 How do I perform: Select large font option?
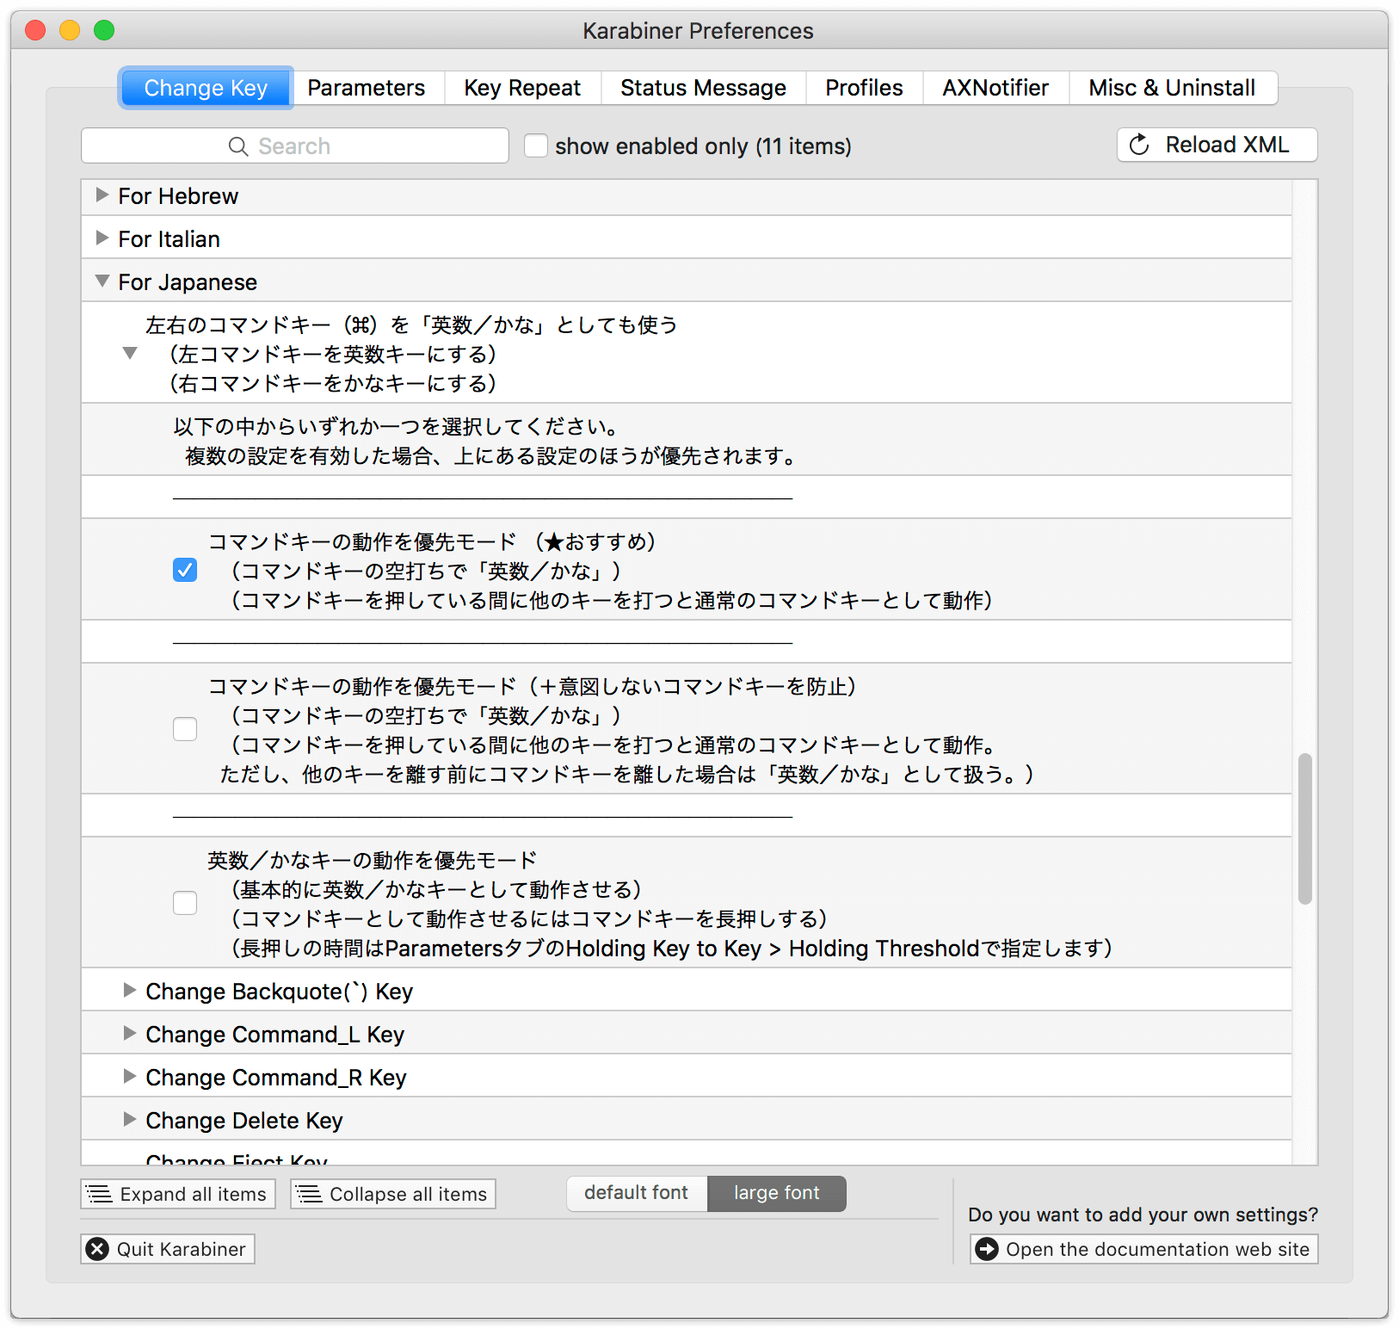point(777,1193)
